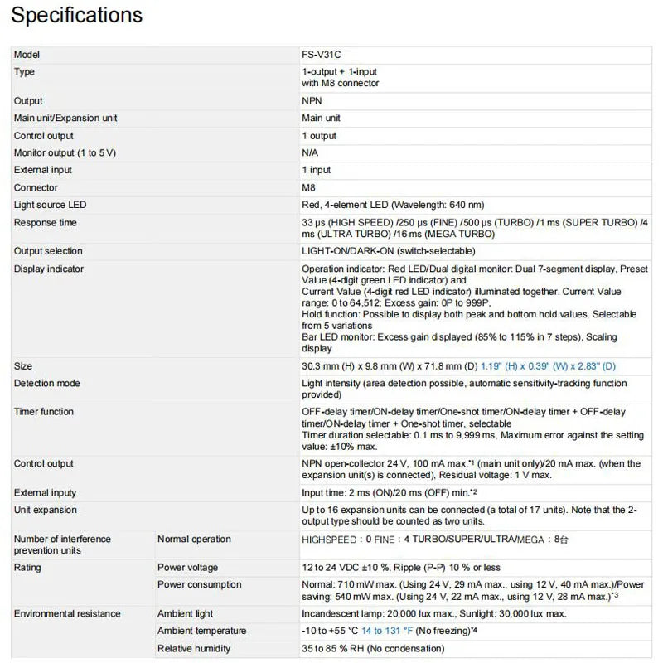Click the Response time row label
Screen dimensions: 663x663
(x=46, y=222)
